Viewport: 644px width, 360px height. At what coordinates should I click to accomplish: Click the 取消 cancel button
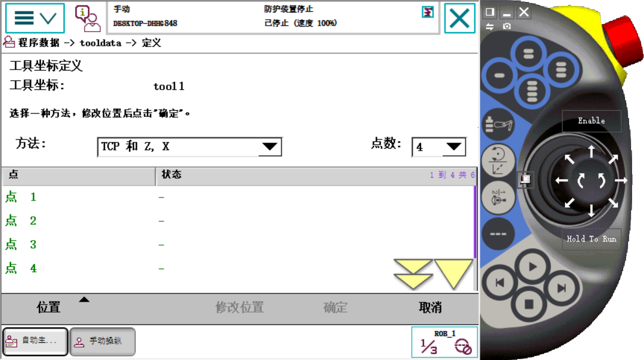coord(430,307)
